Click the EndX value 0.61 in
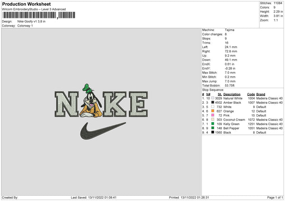The height and width of the screenshot is (201, 285). (229, 64)
